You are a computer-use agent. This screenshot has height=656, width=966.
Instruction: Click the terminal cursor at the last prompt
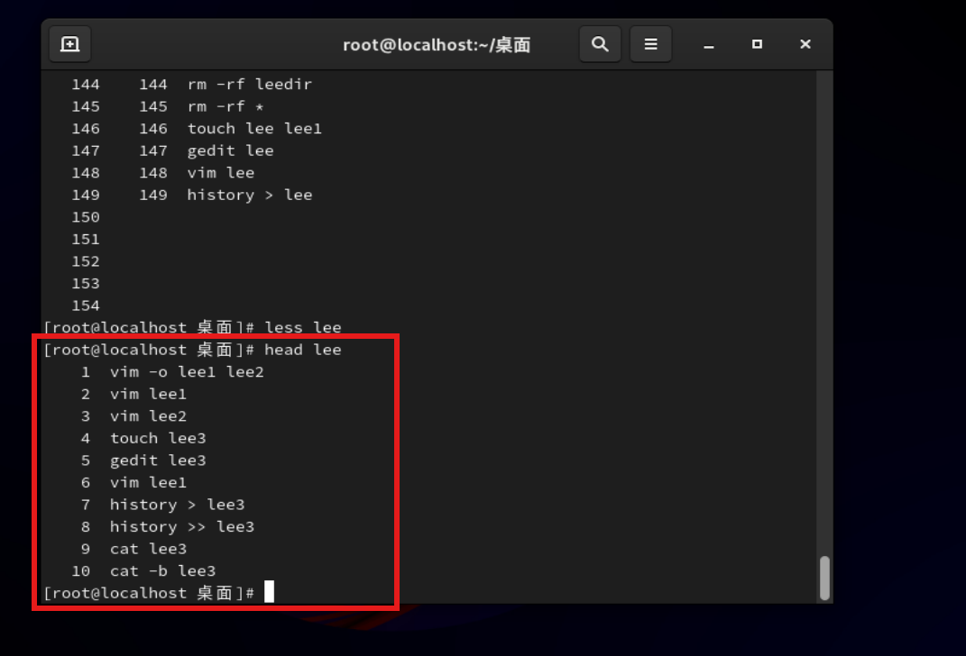coord(269,592)
